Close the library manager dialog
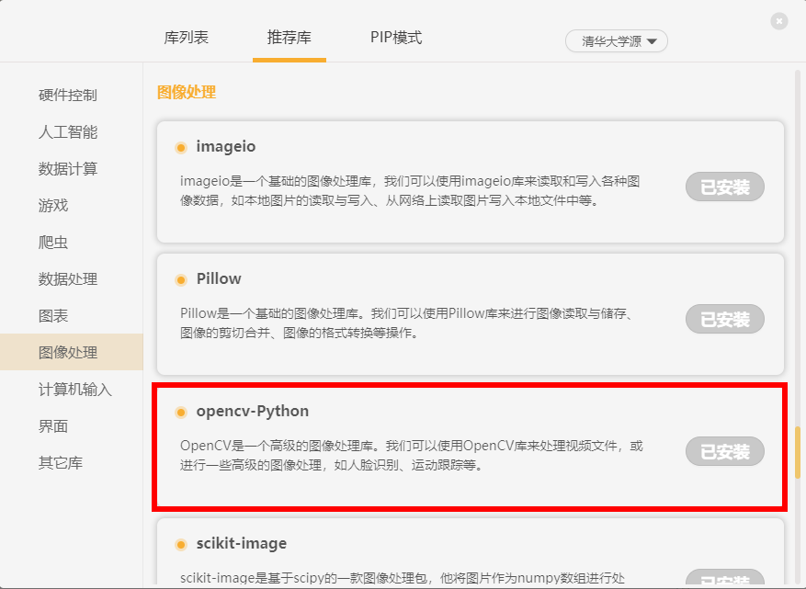 (x=778, y=21)
